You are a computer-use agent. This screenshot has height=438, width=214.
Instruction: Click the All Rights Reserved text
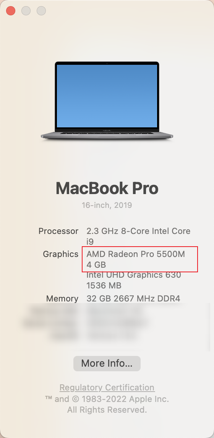pos(107,410)
